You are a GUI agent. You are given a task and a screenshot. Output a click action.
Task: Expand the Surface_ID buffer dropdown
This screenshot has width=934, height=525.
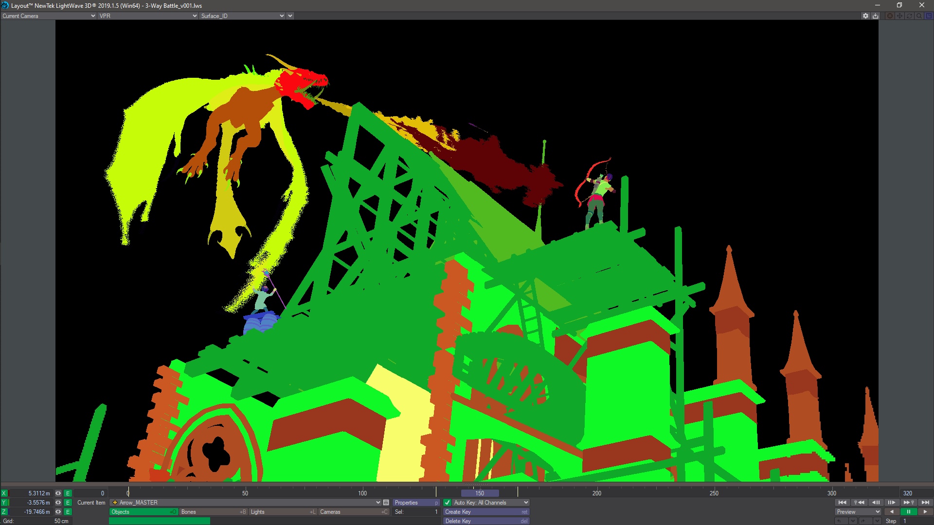[x=242, y=16]
